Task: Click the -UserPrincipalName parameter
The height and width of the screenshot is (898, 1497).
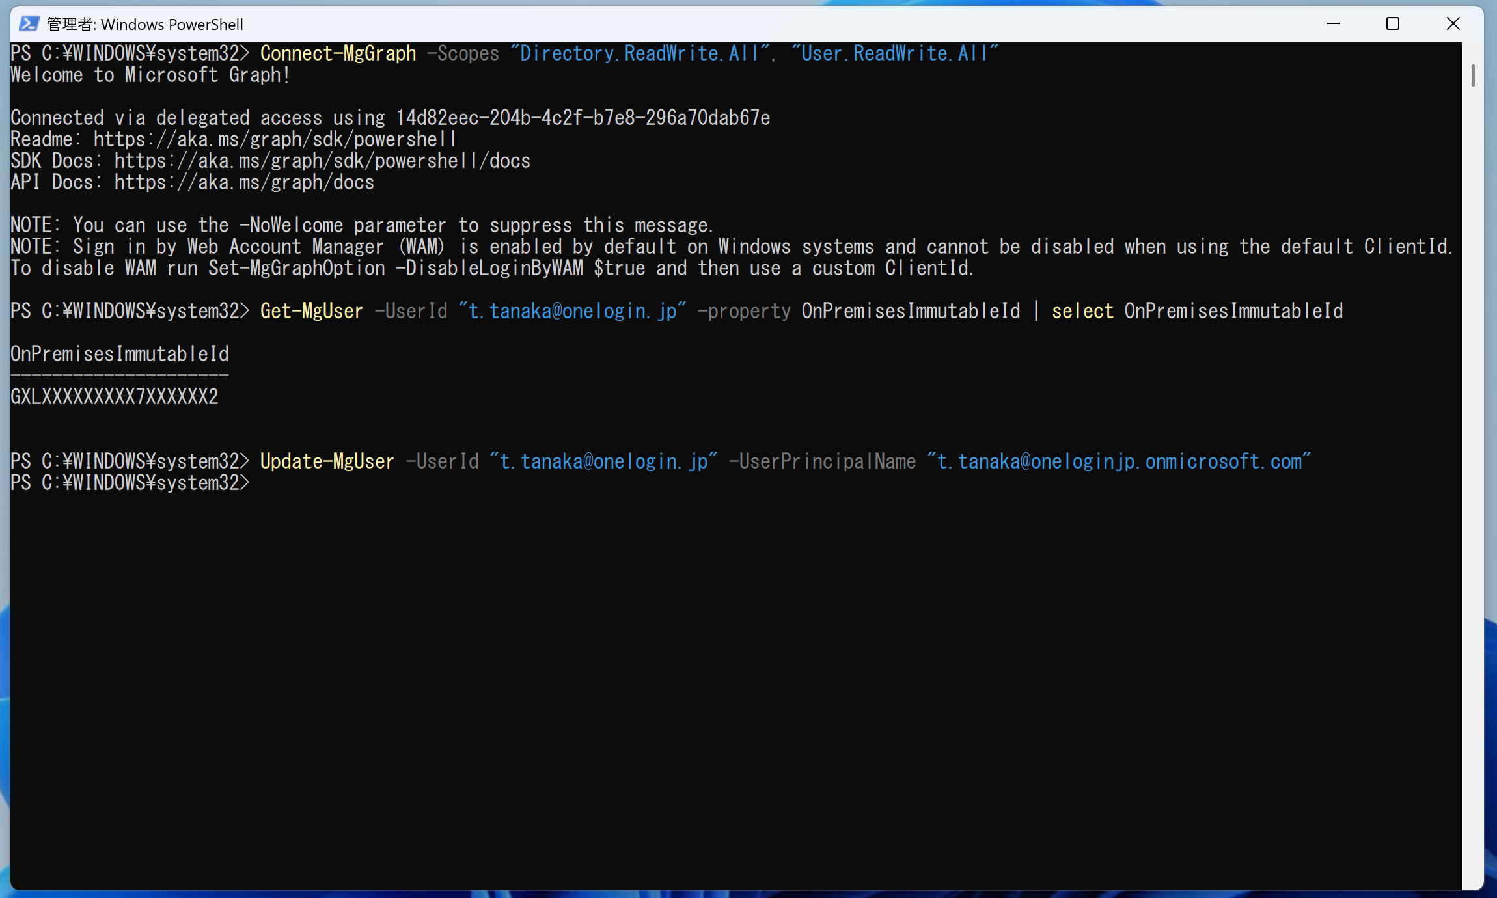Action: (823, 461)
